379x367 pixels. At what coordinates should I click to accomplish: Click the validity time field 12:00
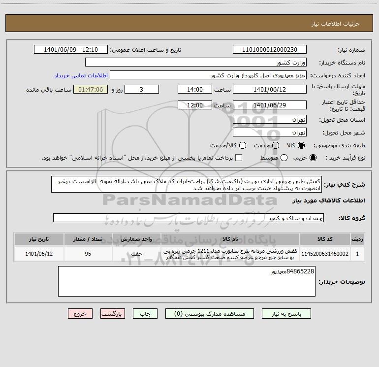[x=195, y=105]
